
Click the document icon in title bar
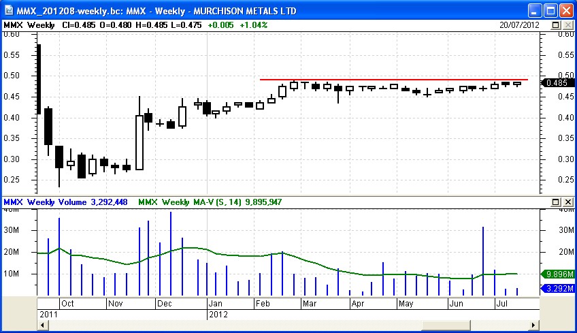(x=9, y=10)
